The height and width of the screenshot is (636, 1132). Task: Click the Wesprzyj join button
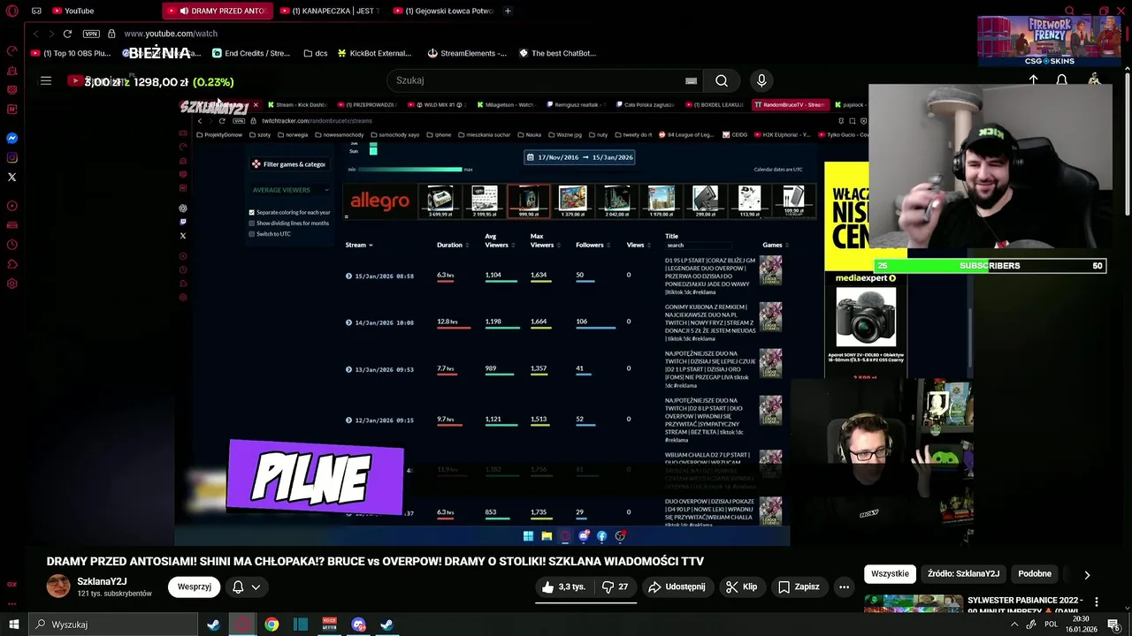pos(194,587)
